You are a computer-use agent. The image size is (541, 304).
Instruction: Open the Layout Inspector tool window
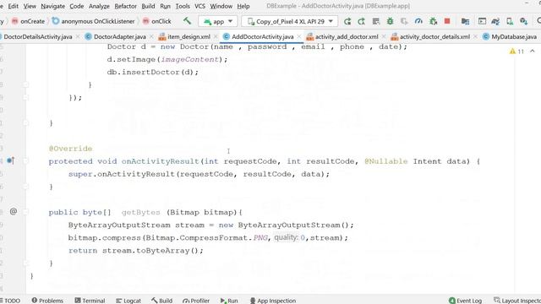pyautogui.click(x=516, y=301)
